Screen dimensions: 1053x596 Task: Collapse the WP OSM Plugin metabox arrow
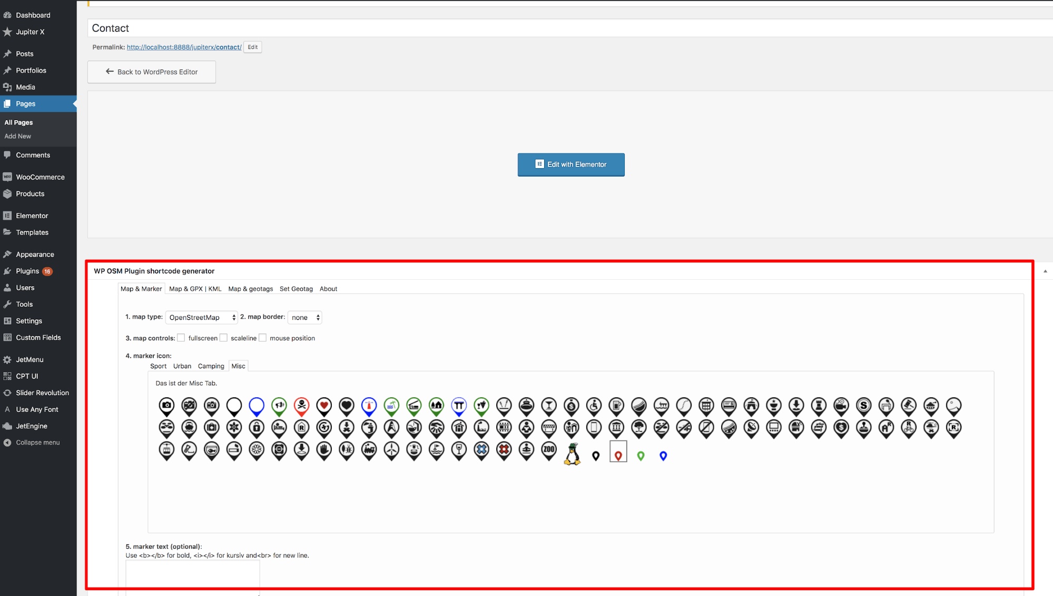pyautogui.click(x=1045, y=271)
